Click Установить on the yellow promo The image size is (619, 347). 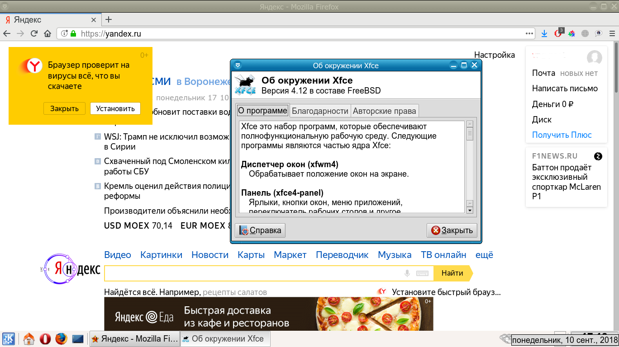(x=115, y=108)
